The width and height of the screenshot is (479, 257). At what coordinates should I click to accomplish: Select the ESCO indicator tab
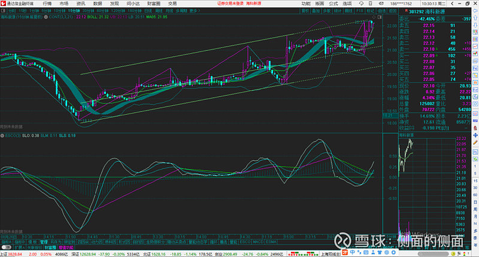pos(245,242)
